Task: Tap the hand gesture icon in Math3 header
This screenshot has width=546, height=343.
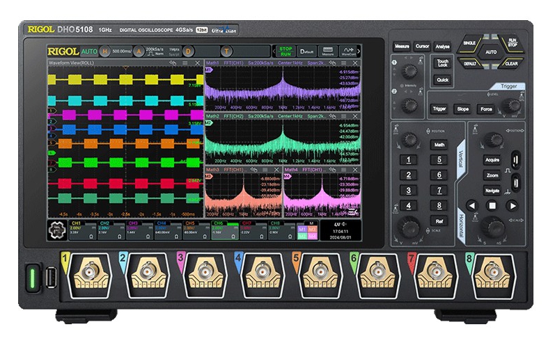Action: [253, 170]
